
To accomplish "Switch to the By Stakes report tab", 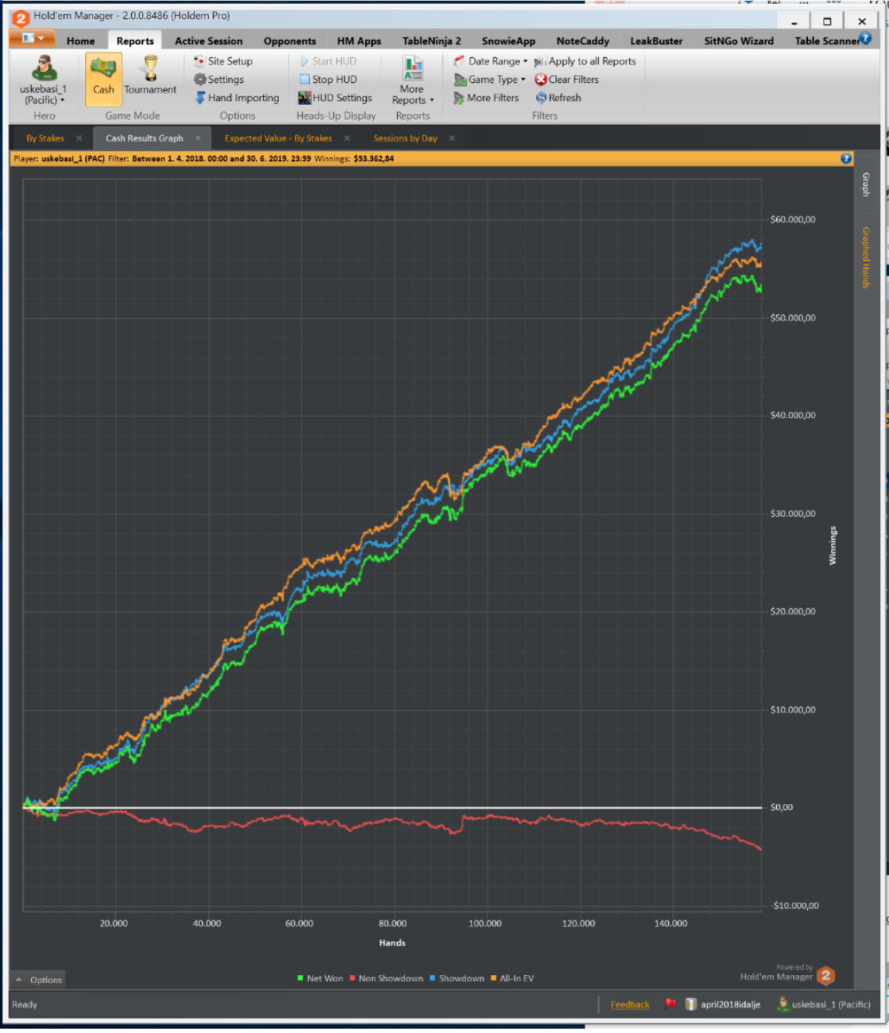I will tap(45, 139).
